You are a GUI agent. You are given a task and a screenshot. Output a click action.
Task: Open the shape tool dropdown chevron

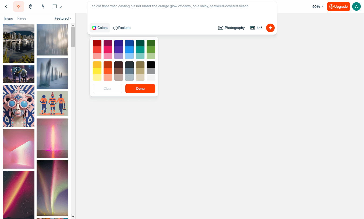(61, 6)
